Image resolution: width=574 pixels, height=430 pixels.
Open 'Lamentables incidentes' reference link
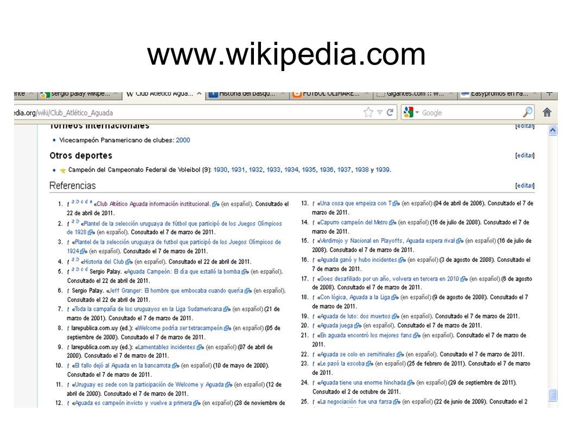point(167,347)
